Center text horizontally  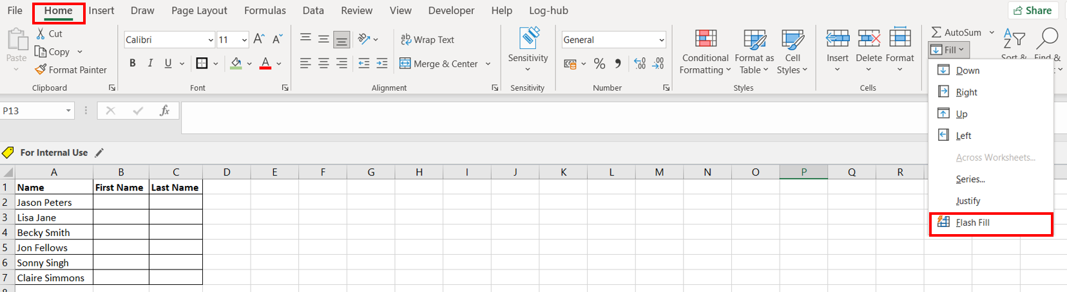click(x=323, y=63)
